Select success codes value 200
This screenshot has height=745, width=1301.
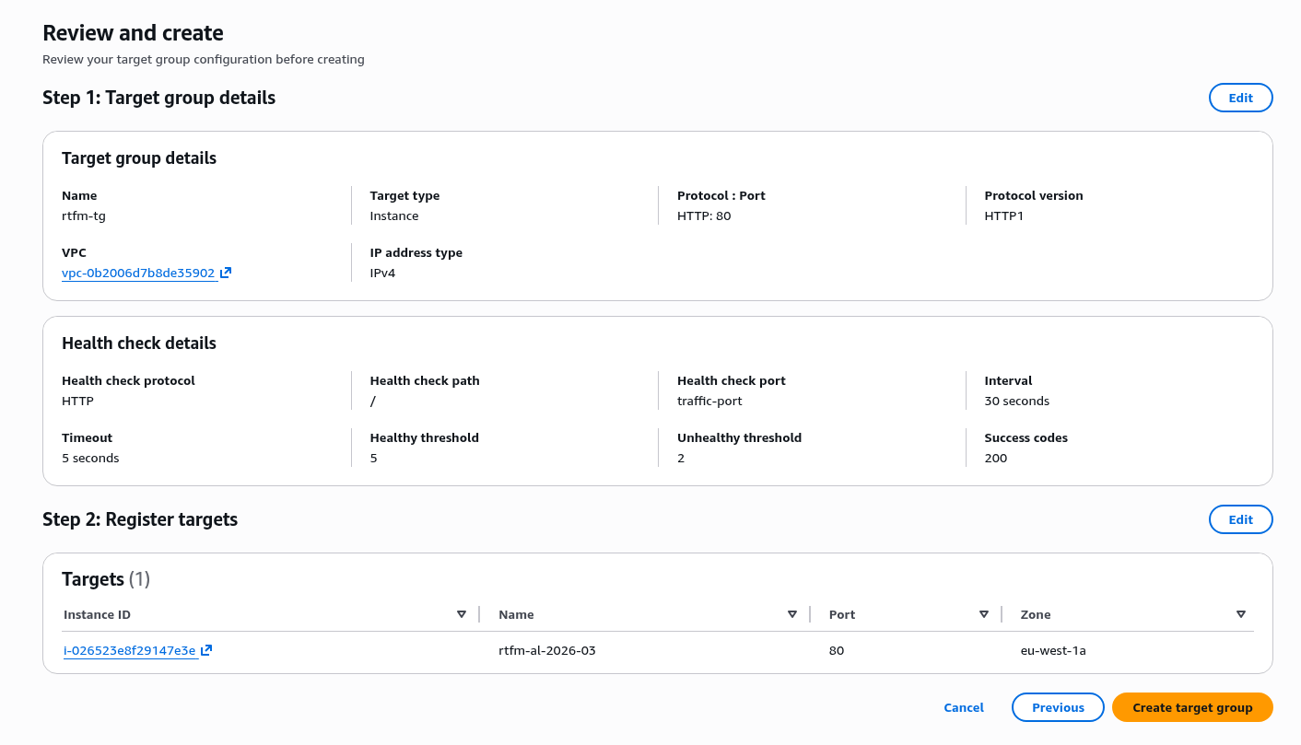[x=996, y=458]
